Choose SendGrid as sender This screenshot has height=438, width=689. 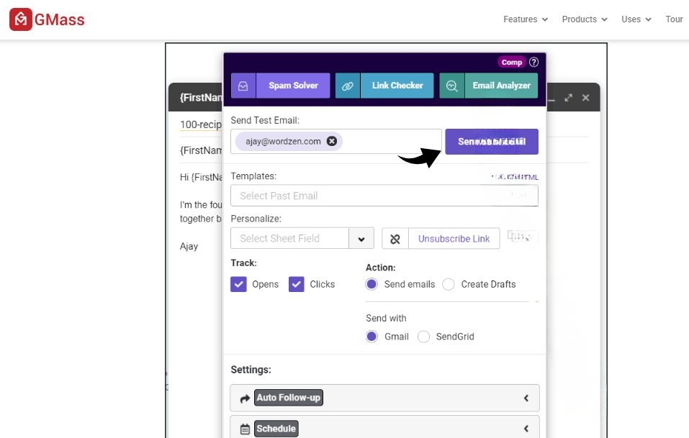click(423, 337)
